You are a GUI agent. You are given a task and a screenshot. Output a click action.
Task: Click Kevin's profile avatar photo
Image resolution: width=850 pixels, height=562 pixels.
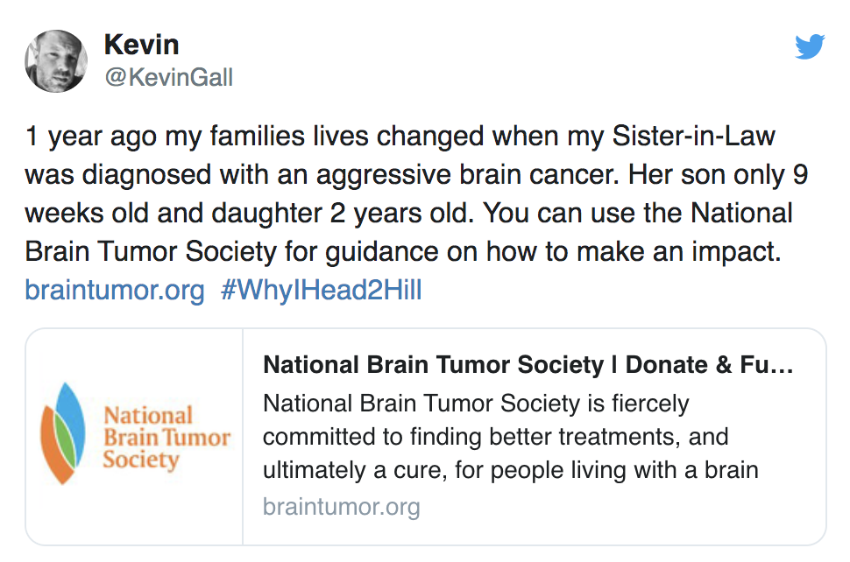coord(56,61)
